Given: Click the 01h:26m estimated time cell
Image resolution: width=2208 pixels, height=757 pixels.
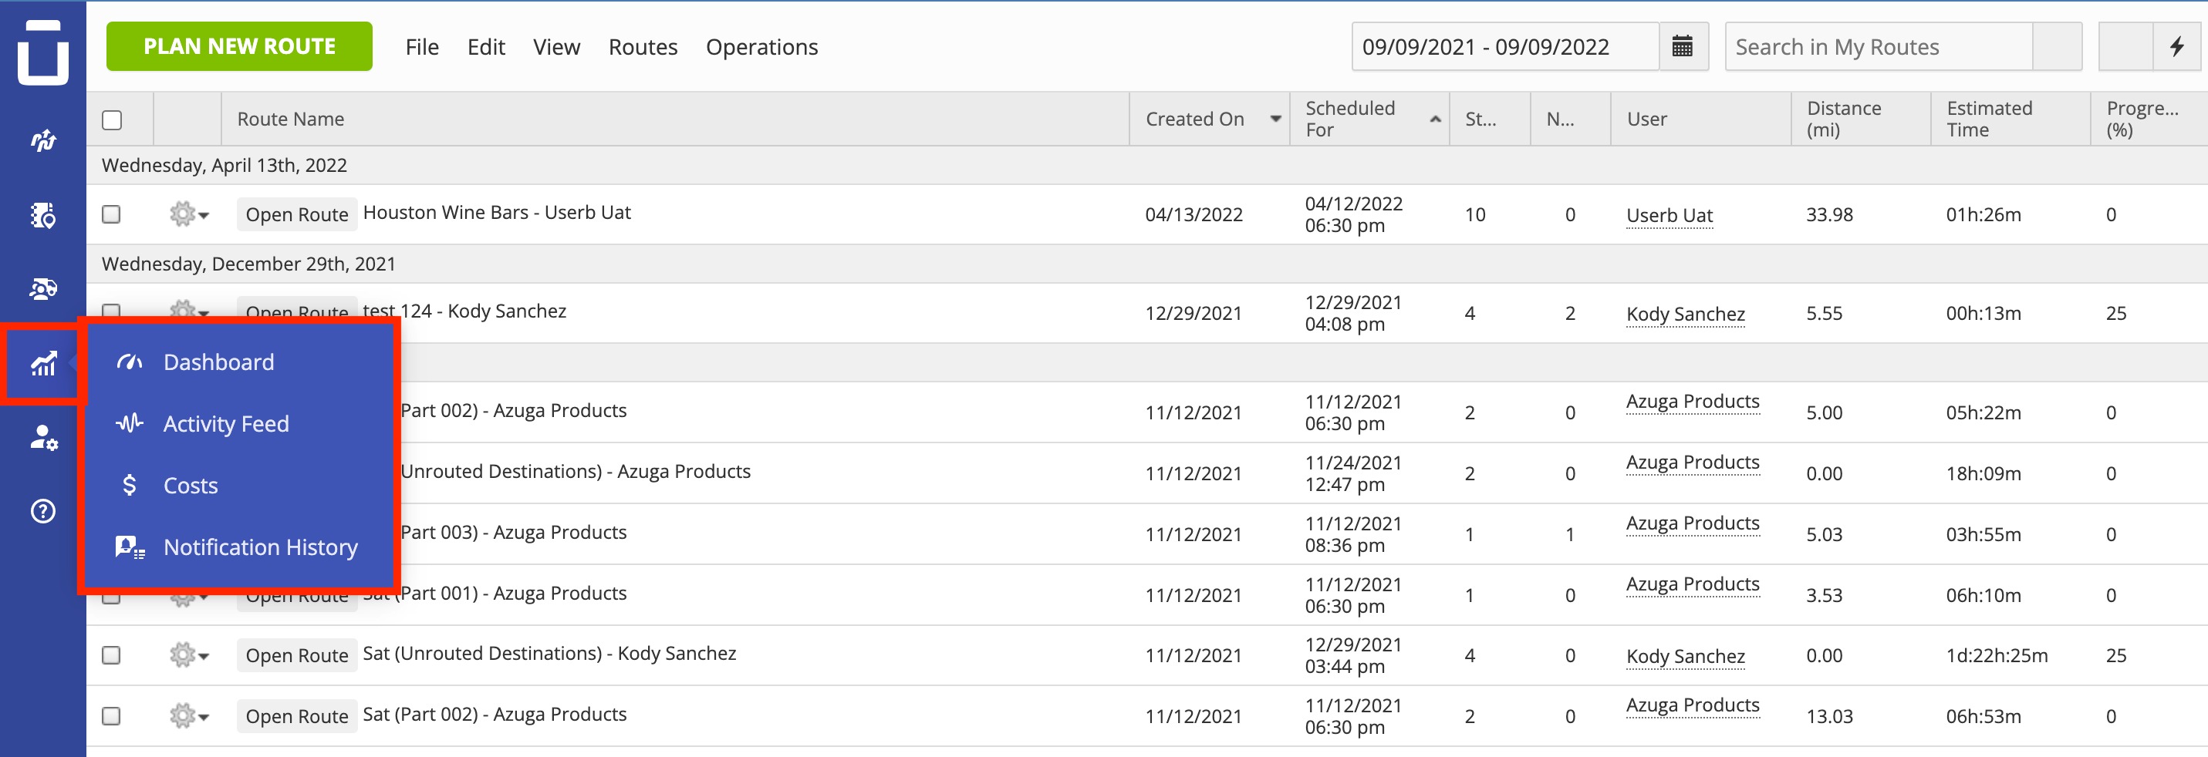Looking at the screenshot, I should coord(1983,215).
